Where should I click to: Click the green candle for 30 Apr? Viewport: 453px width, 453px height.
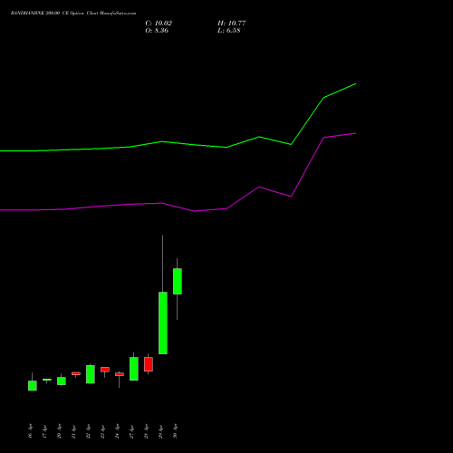(178, 281)
